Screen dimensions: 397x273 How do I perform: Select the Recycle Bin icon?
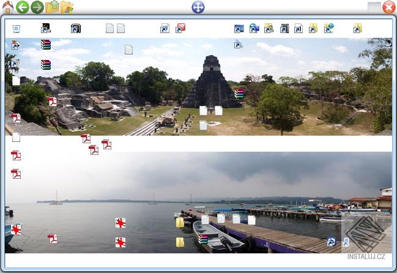(x=17, y=29)
